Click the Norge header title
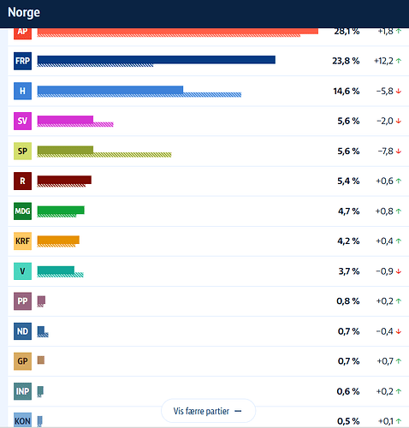The image size is (409, 428). tap(24, 12)
